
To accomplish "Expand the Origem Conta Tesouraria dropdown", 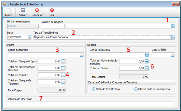I will tap(81, 55).
